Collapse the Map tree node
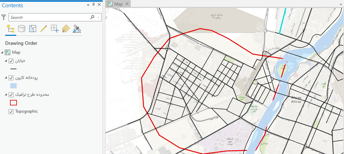344x154 pixels. click(x=3, y=52)
